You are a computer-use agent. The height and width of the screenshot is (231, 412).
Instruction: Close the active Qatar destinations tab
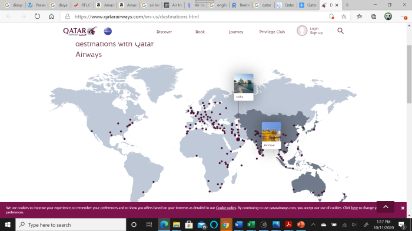click(x=337, y=5)
